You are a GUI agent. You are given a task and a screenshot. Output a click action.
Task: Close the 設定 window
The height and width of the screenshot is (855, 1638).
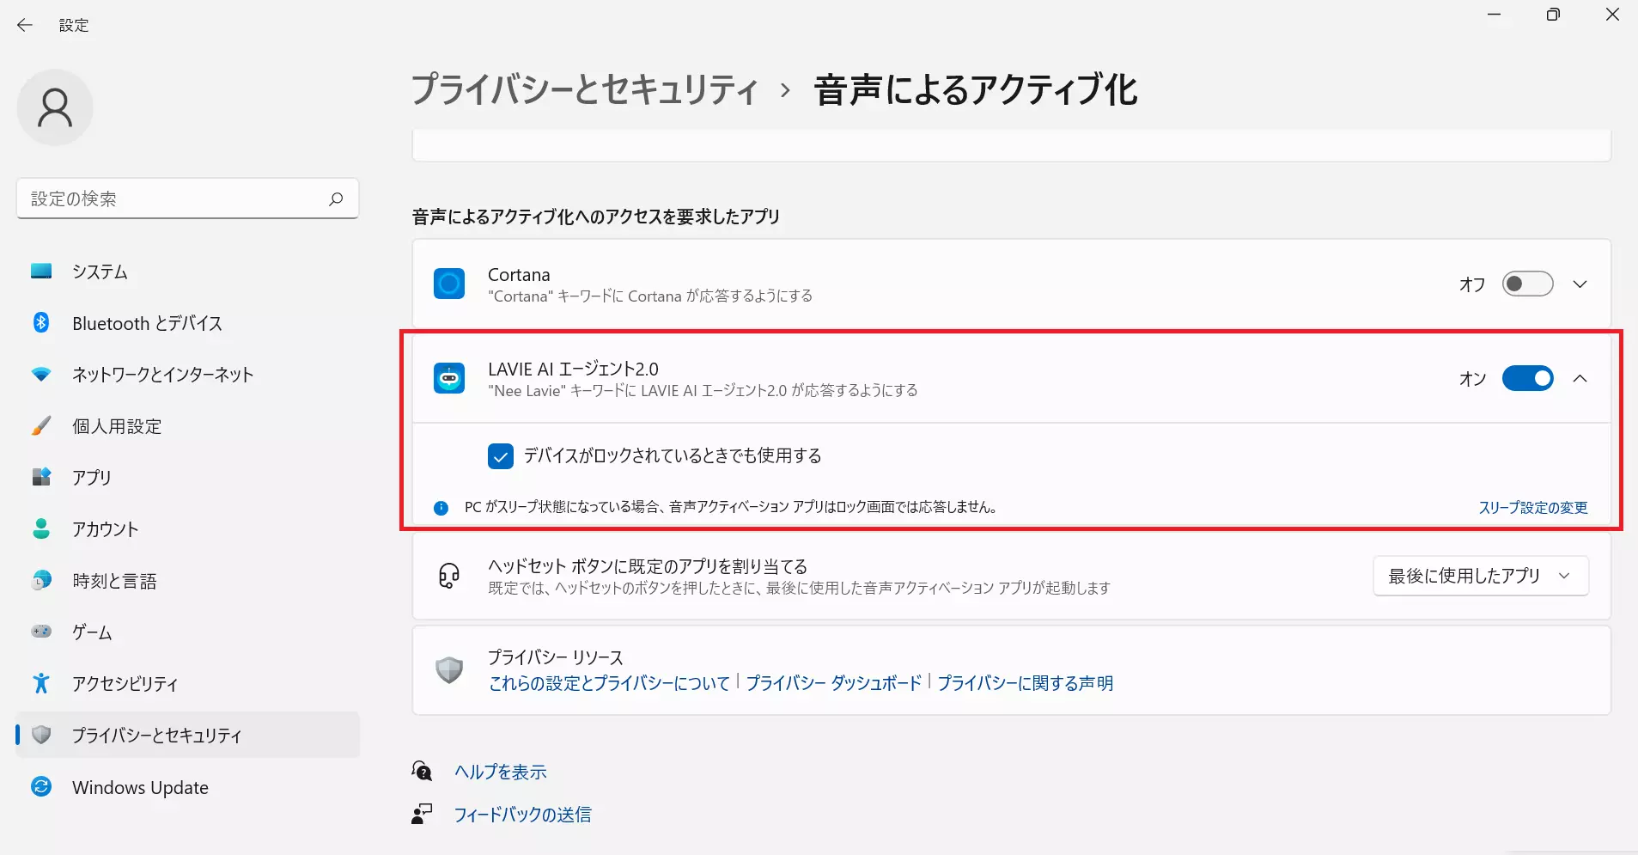1612,15
